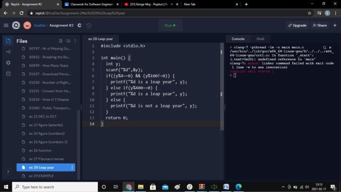Switch to the Shell tab
Image resolution: width=341 pixels, height=192 pixels.
click(x=260, y=39)
